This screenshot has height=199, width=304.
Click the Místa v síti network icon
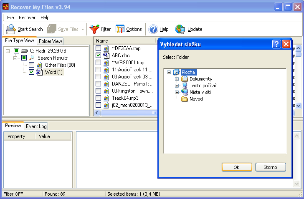pyautogui.click(x=185, y=92)
